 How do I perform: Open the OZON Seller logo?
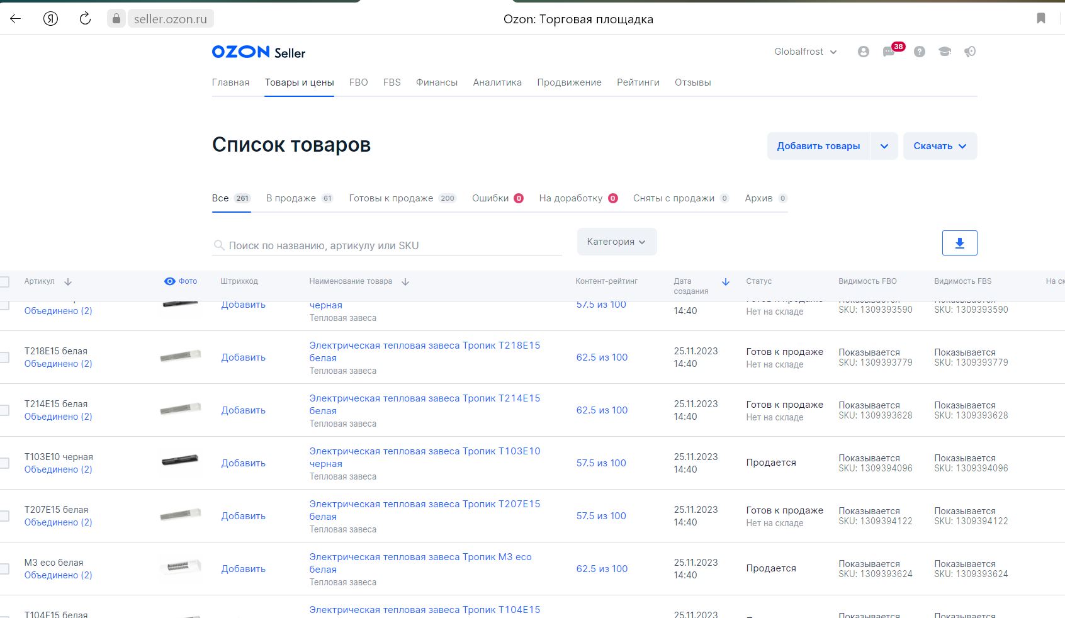pyautogui.click(x=259, y=52)
